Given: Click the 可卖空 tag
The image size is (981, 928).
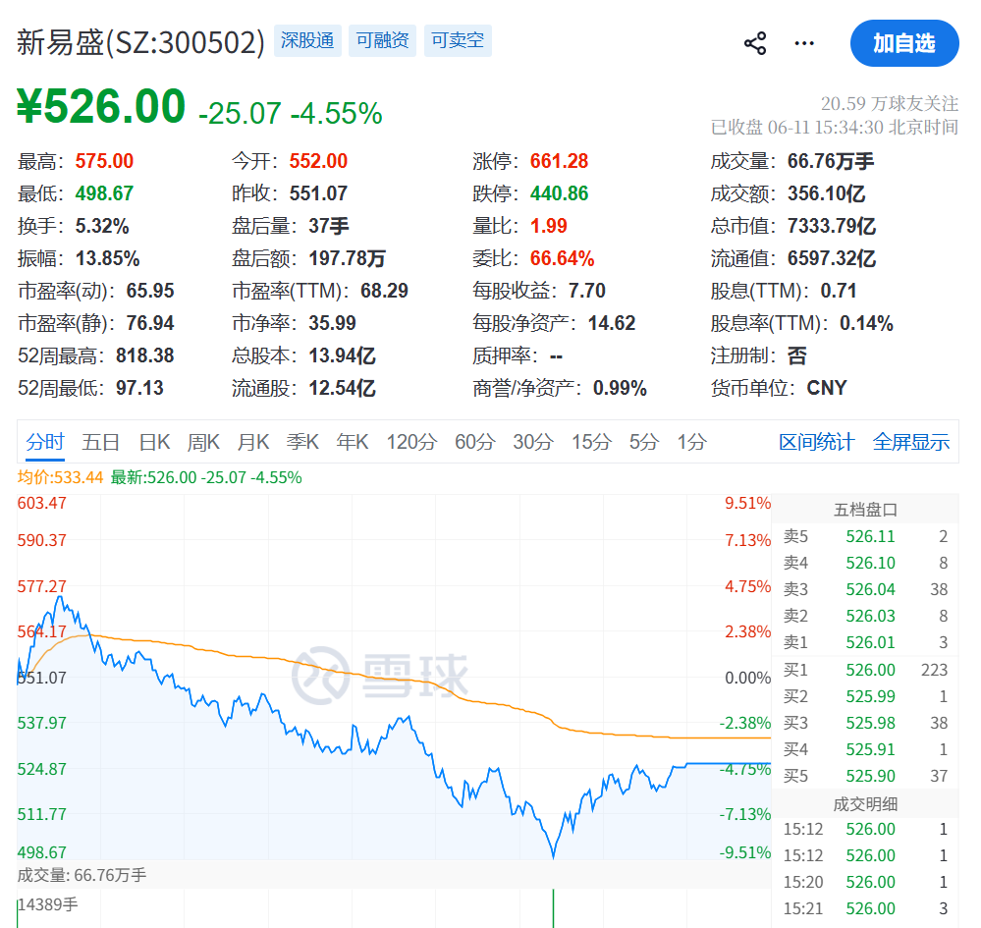Looking at the screenshot, I should pos(458,40).
